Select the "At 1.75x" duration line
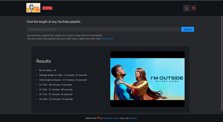This screenshot has height=122, width=223. 56,94
